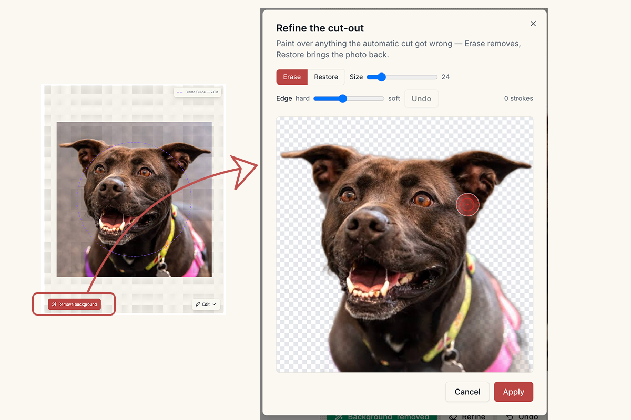
Task: Click the "Refine the cut-out" heading
Action: click(x=320, y=28)
